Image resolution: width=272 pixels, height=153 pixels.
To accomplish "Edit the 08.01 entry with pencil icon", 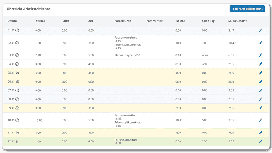I will point(261,99).
